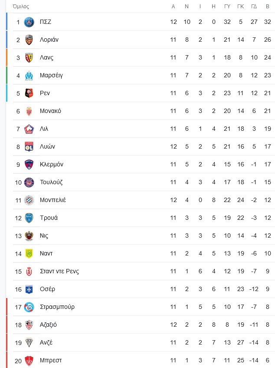This screenshot has width=275, height=368.
Task: Click the Κλερμόν club badge
Action: tap(29, 165)
